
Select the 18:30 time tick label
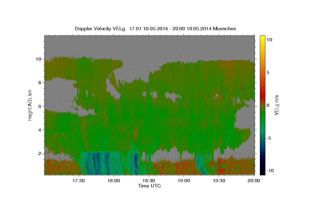pyautogui.click(x=149, y=181)
